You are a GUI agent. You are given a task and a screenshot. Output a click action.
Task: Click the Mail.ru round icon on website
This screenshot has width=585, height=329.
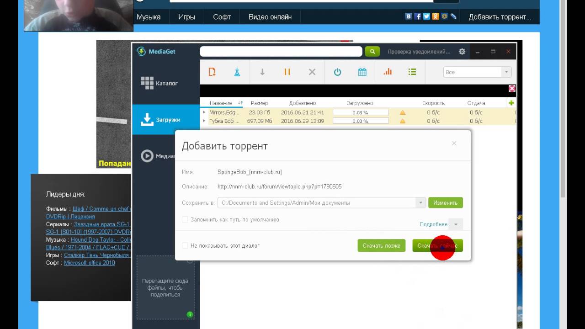pos(444,16)
